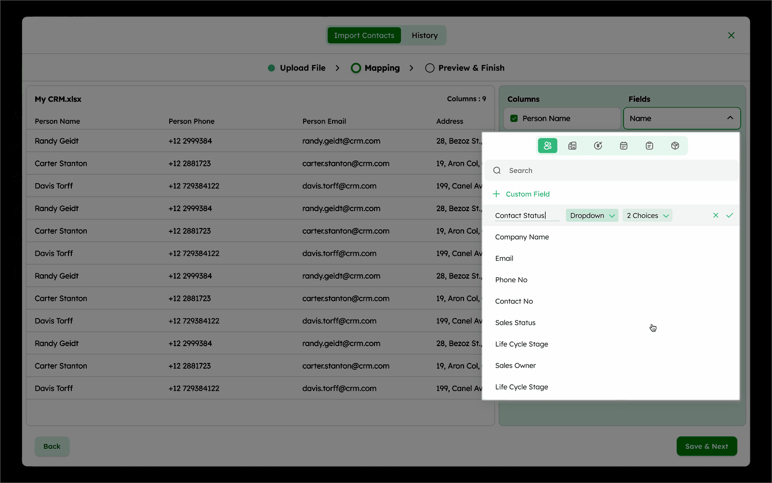Select the clipboard tasks category icon

[x=649, y=146]
